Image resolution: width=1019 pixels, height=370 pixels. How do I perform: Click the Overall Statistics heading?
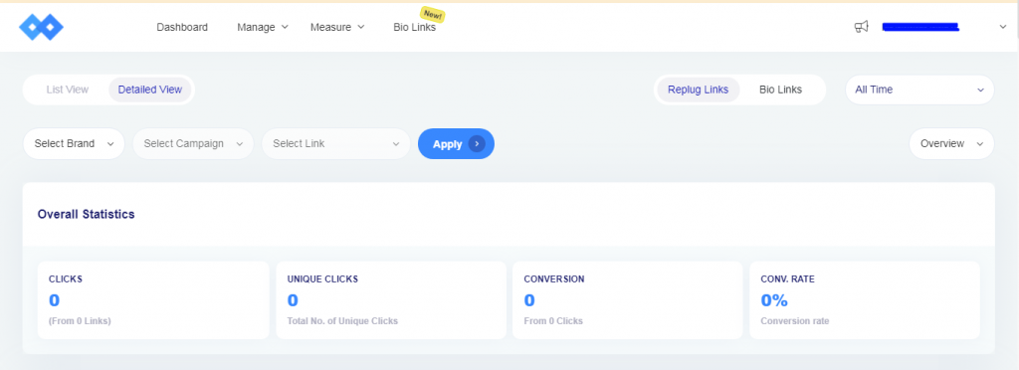pos(87,214)
